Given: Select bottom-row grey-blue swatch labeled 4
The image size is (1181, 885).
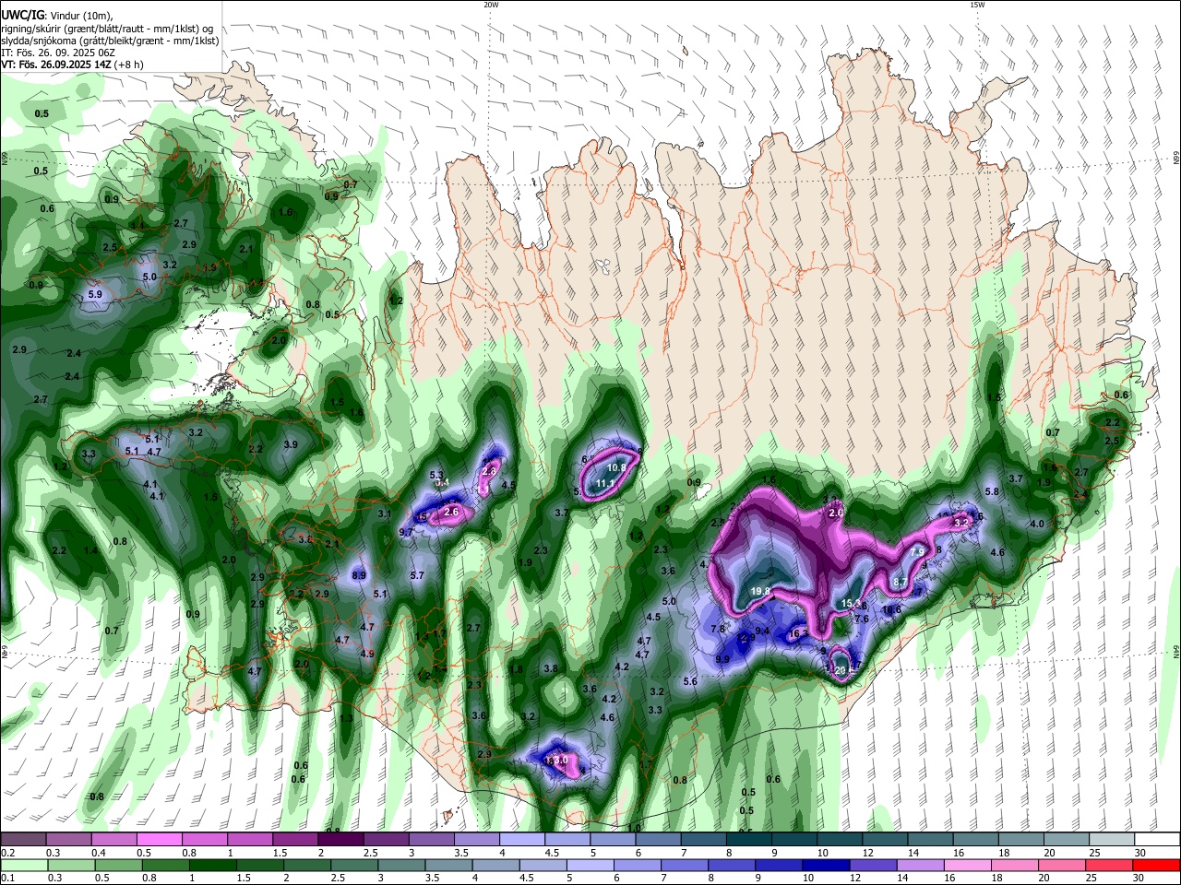Looking at the screenshot, I should click(495, 865).
